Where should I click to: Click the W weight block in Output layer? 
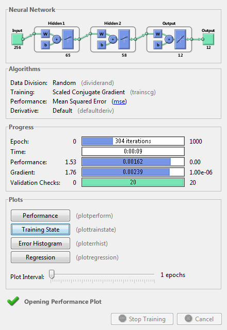(x=158, y=34)
